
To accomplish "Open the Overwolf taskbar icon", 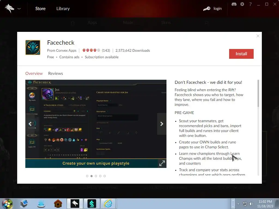I will click(75, 204).
